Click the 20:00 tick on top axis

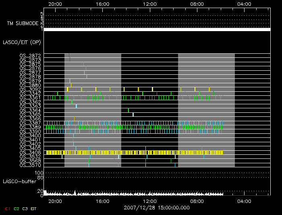[x=55, y=4]
